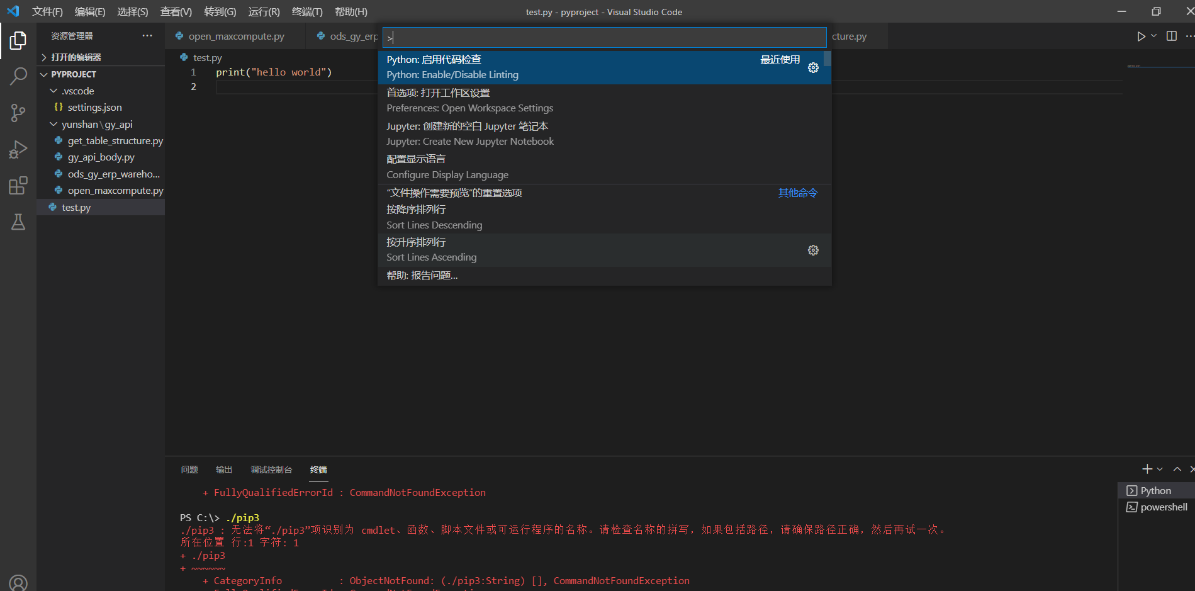Click line 1 print statement in editor
1195x591 pixels.
click(x=274, y=72)
